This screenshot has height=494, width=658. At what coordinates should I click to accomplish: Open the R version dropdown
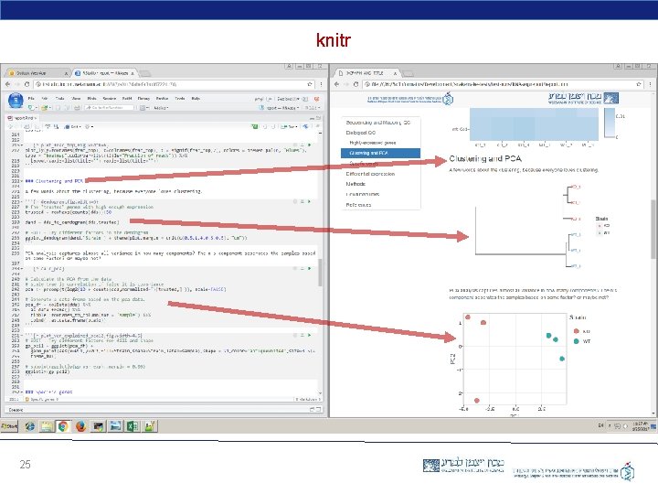coord(312,108)
